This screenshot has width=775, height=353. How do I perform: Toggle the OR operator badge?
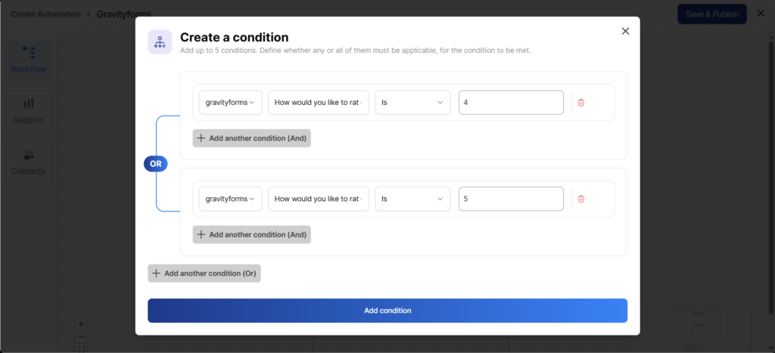pyautogui.click(x=155, y=164)
